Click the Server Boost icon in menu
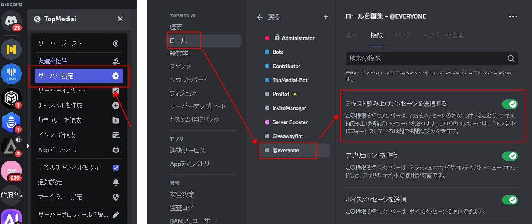532x224 pixels. click(x=115, y=43)
